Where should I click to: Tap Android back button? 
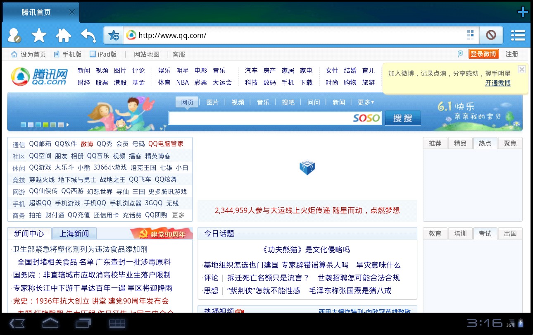pyautogui.click(x=17, y=323)
